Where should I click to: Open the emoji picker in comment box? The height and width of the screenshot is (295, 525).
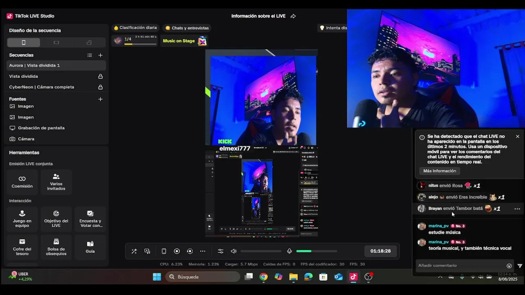(509, 266)
